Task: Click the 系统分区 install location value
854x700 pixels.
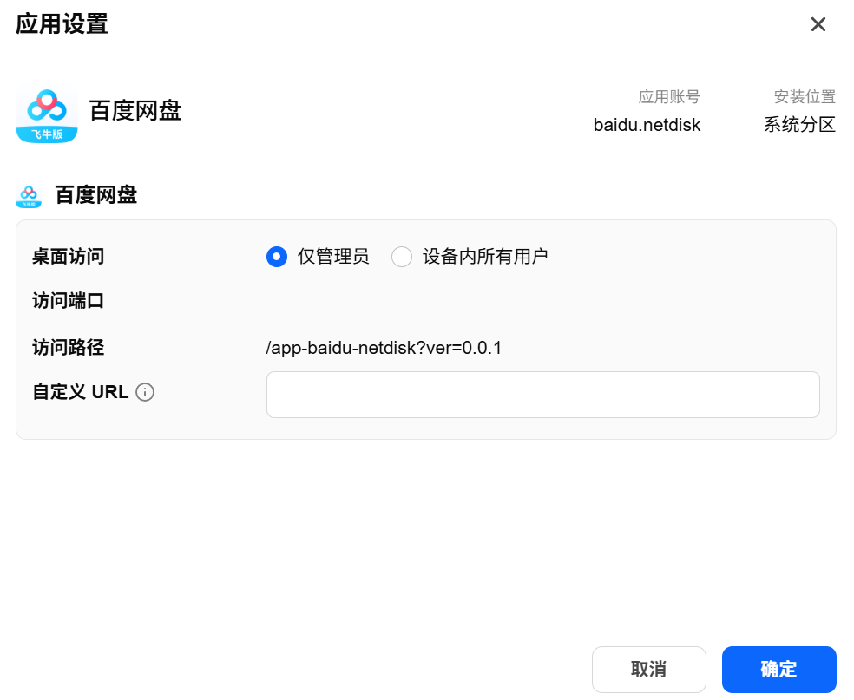Action: point(799,125)
